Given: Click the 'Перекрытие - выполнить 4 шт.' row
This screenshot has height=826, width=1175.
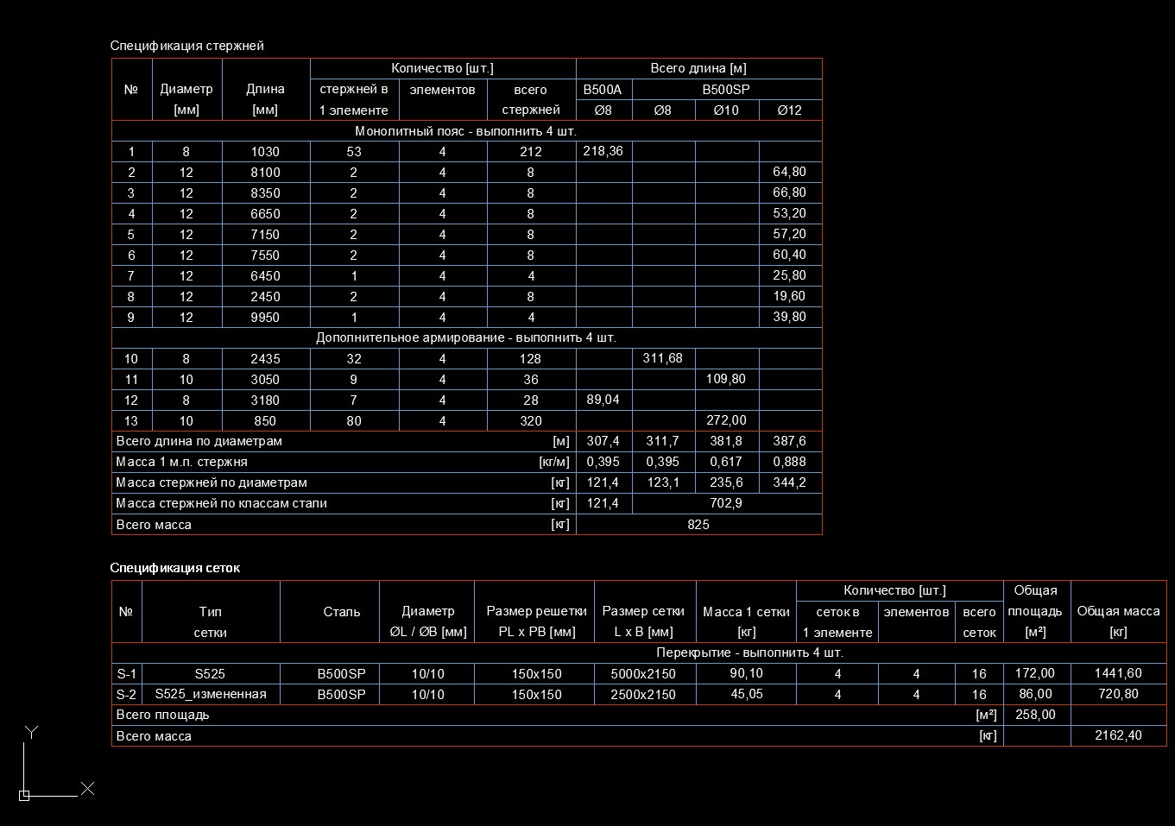Looking at the screenshot, I should pyautogui.click(x=749, y=653).
